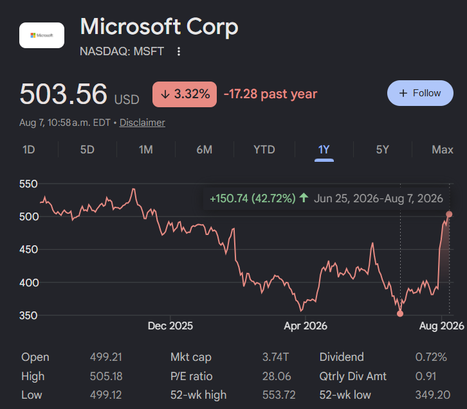Switch chart to the 5Y range
The height and width of the screenshot is (409, 467).
pyautogui.click(x=383, y=150)
